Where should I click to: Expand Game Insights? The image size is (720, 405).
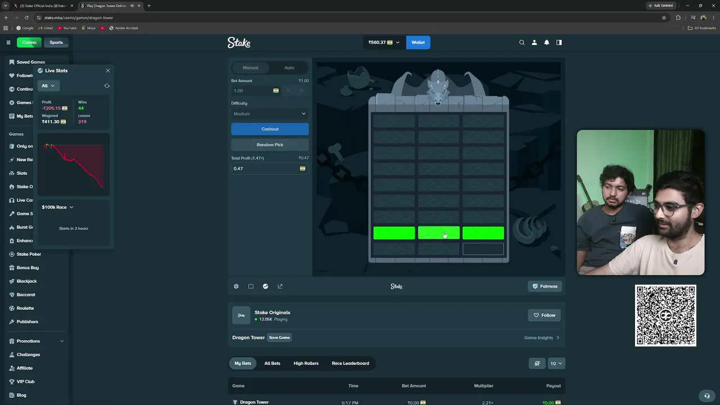542,337
